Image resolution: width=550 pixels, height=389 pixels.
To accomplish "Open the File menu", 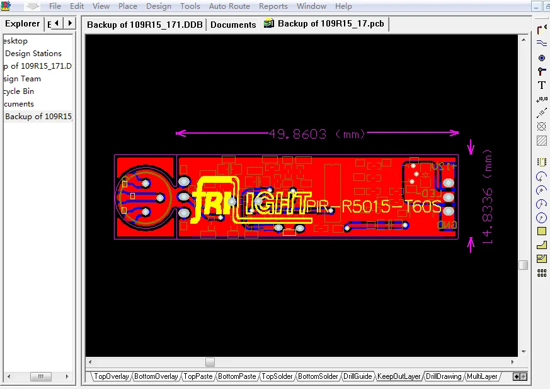I will tap(55, 6).
